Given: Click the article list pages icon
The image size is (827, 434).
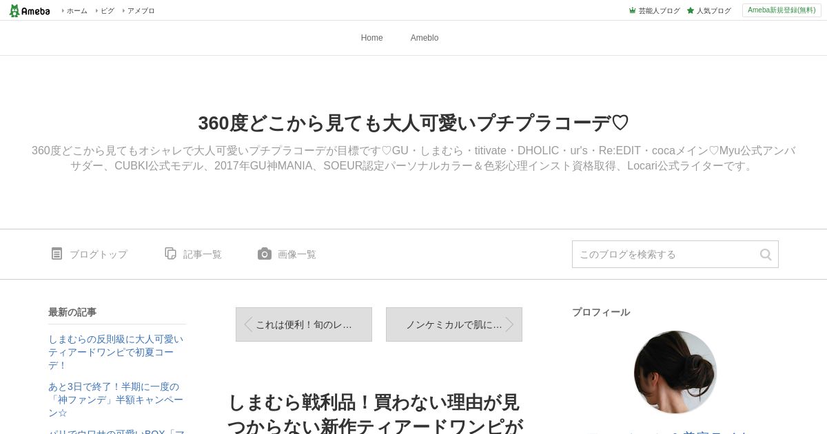Looking at the screenshot, I should point(171,254).
